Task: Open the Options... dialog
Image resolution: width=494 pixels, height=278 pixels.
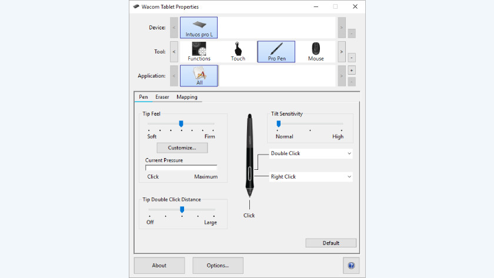Action: 218,265
